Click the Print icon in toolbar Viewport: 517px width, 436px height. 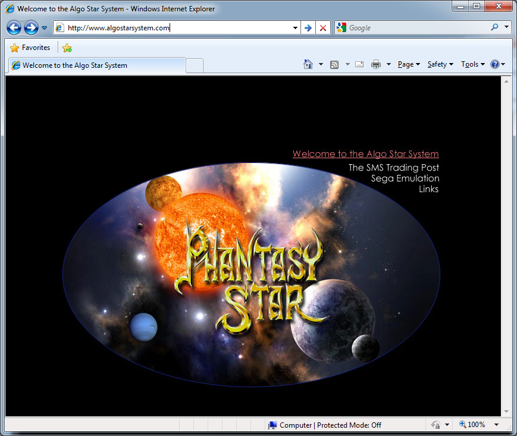point(376,64)
